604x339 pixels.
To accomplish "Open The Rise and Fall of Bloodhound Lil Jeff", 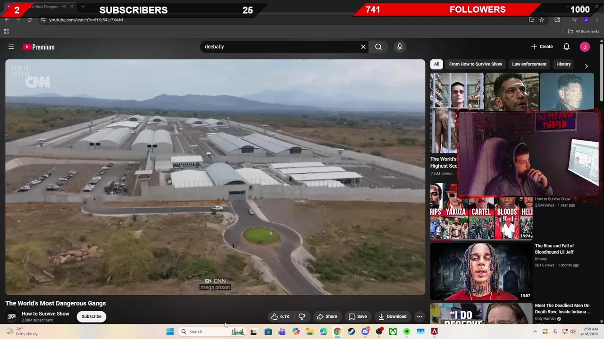I will tap(554, 249).
